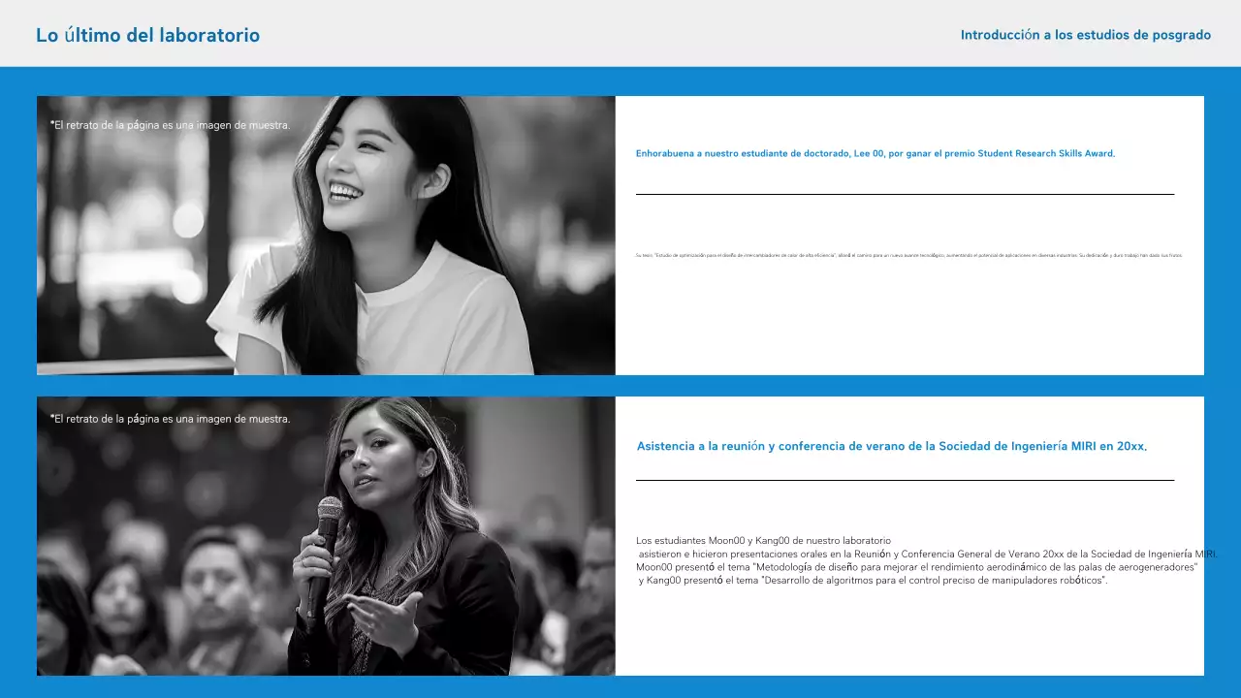Click the MIRI conference attendance headline
1241x698 pixels.
point(891,447)
